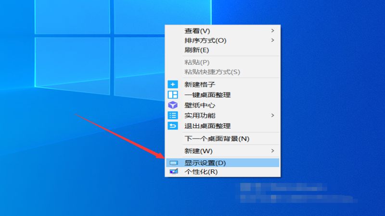Click the plus icon beside 新建格子
The image size is (385, 216).
coord(173,84)
